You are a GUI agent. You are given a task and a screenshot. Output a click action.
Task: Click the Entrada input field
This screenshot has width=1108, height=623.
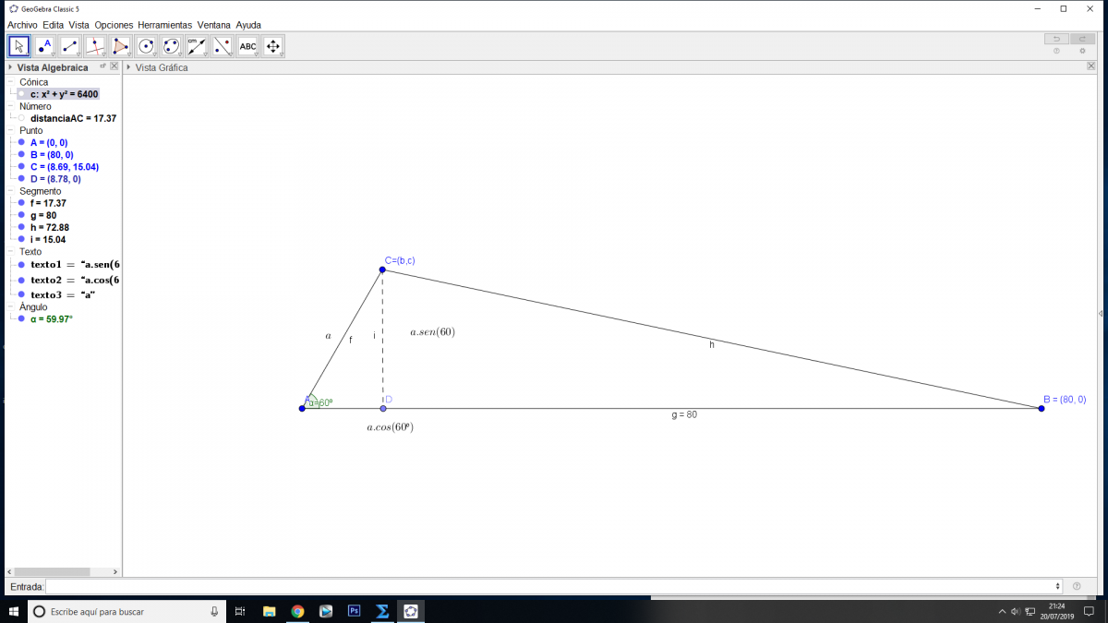[552, 586]
